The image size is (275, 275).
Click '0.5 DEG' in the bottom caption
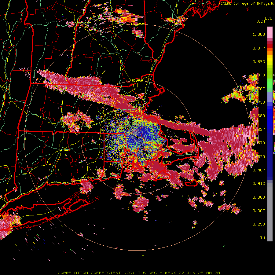coord(147,273)
